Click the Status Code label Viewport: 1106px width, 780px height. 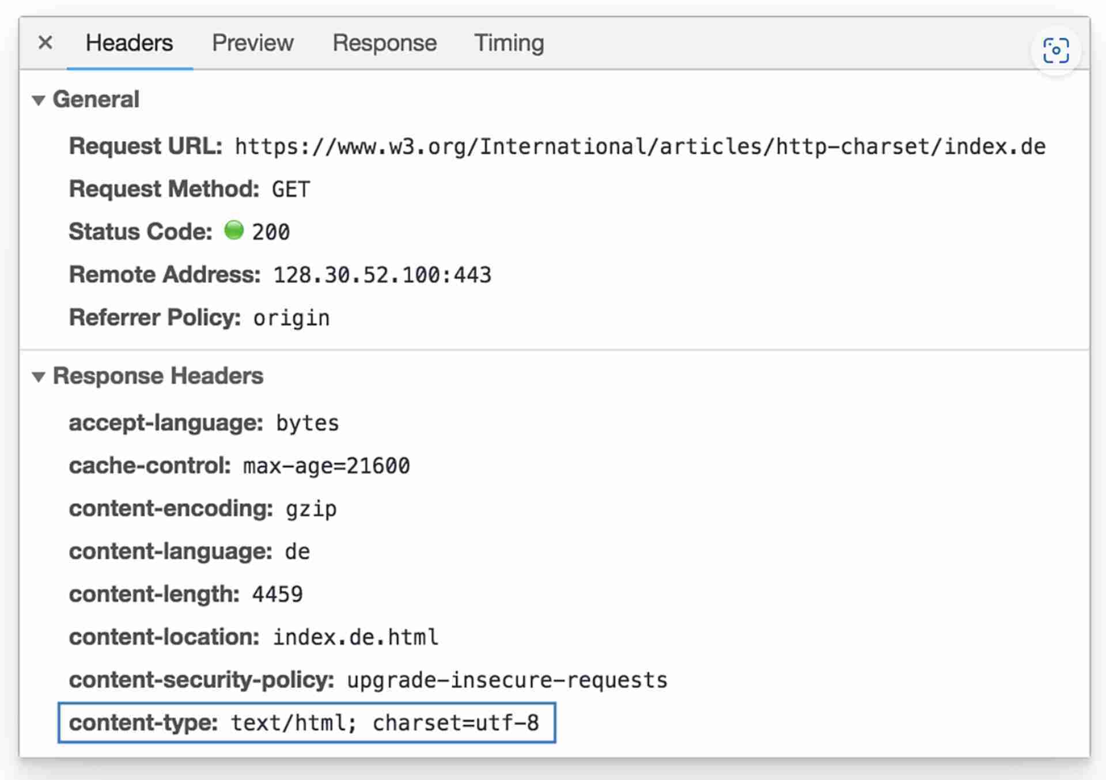[141, 232]
